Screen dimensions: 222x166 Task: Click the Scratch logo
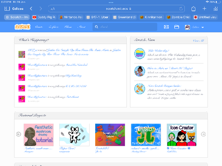tap(23, 27)
